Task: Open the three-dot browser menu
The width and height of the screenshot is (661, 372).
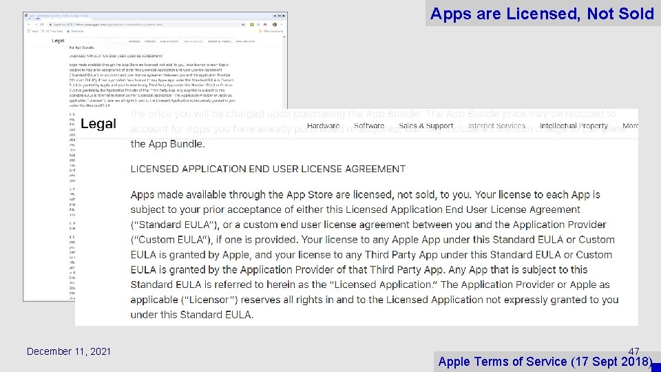Action: point(281,25)
